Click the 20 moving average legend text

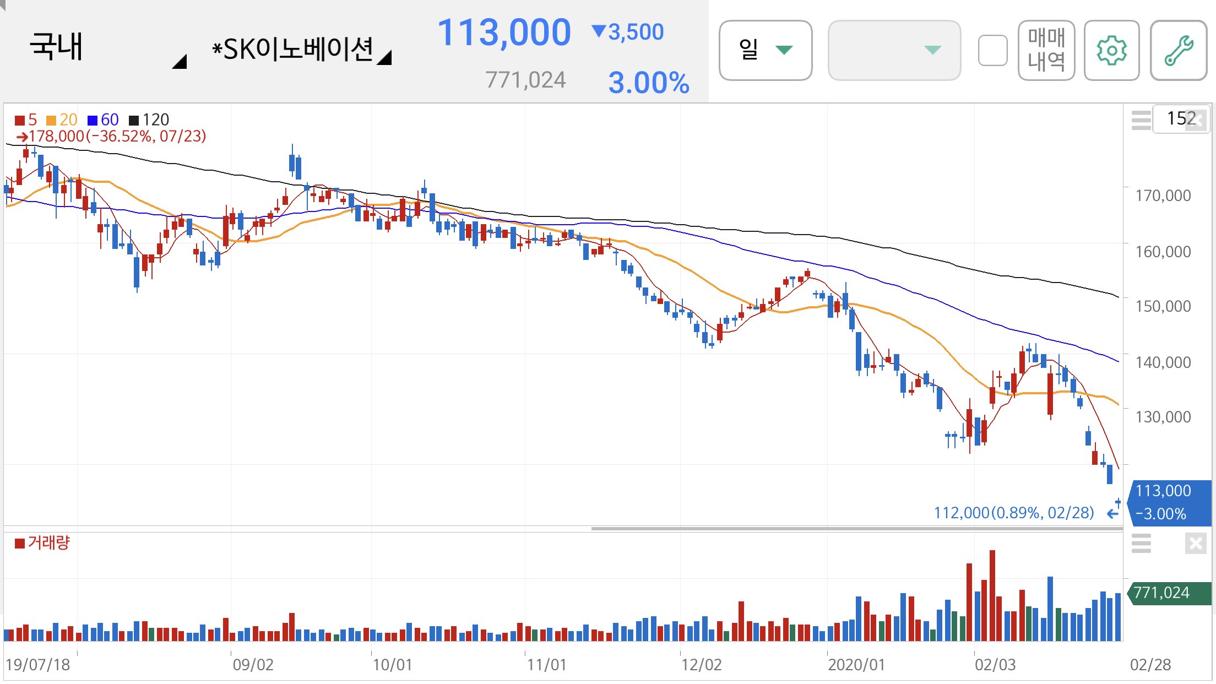(68, 120)
